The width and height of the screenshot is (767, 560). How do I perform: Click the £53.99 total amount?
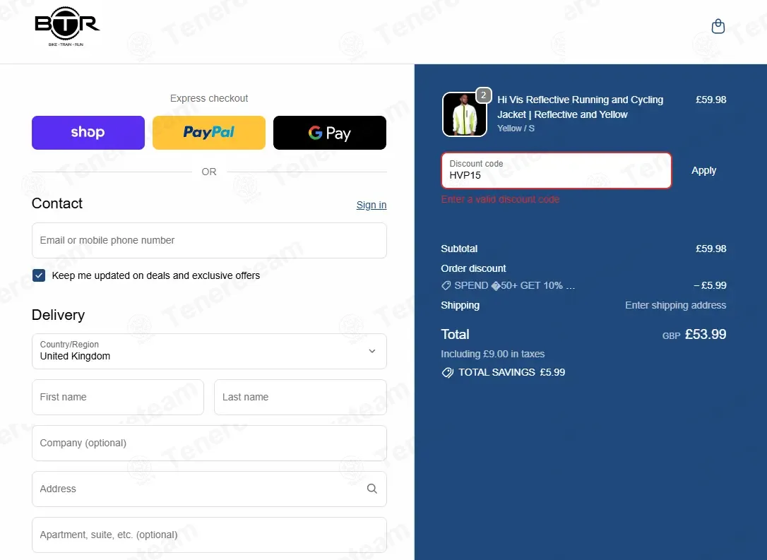point(706,335)
